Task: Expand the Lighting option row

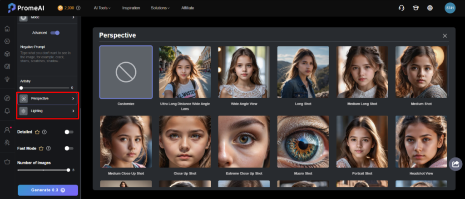Action: (48, 111)
